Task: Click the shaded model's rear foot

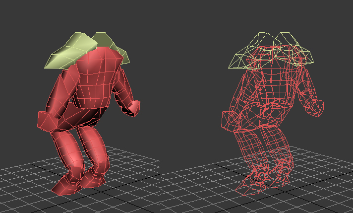Action: (x=93, y=178)
